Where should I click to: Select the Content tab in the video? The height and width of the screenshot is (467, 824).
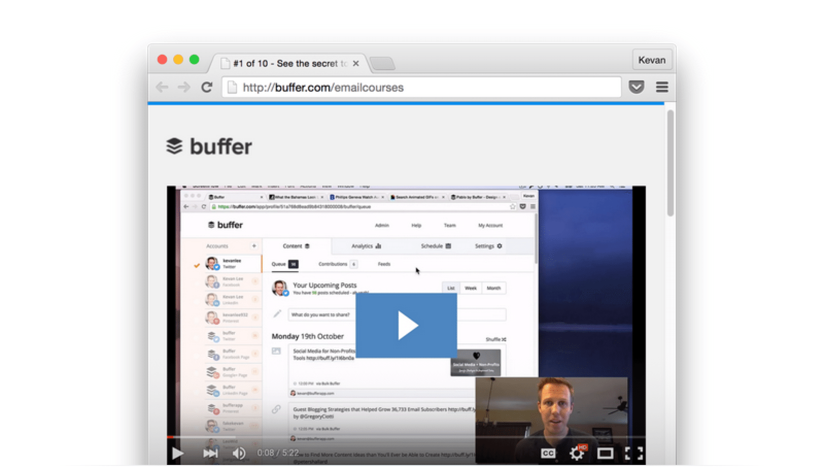[296, 246]
